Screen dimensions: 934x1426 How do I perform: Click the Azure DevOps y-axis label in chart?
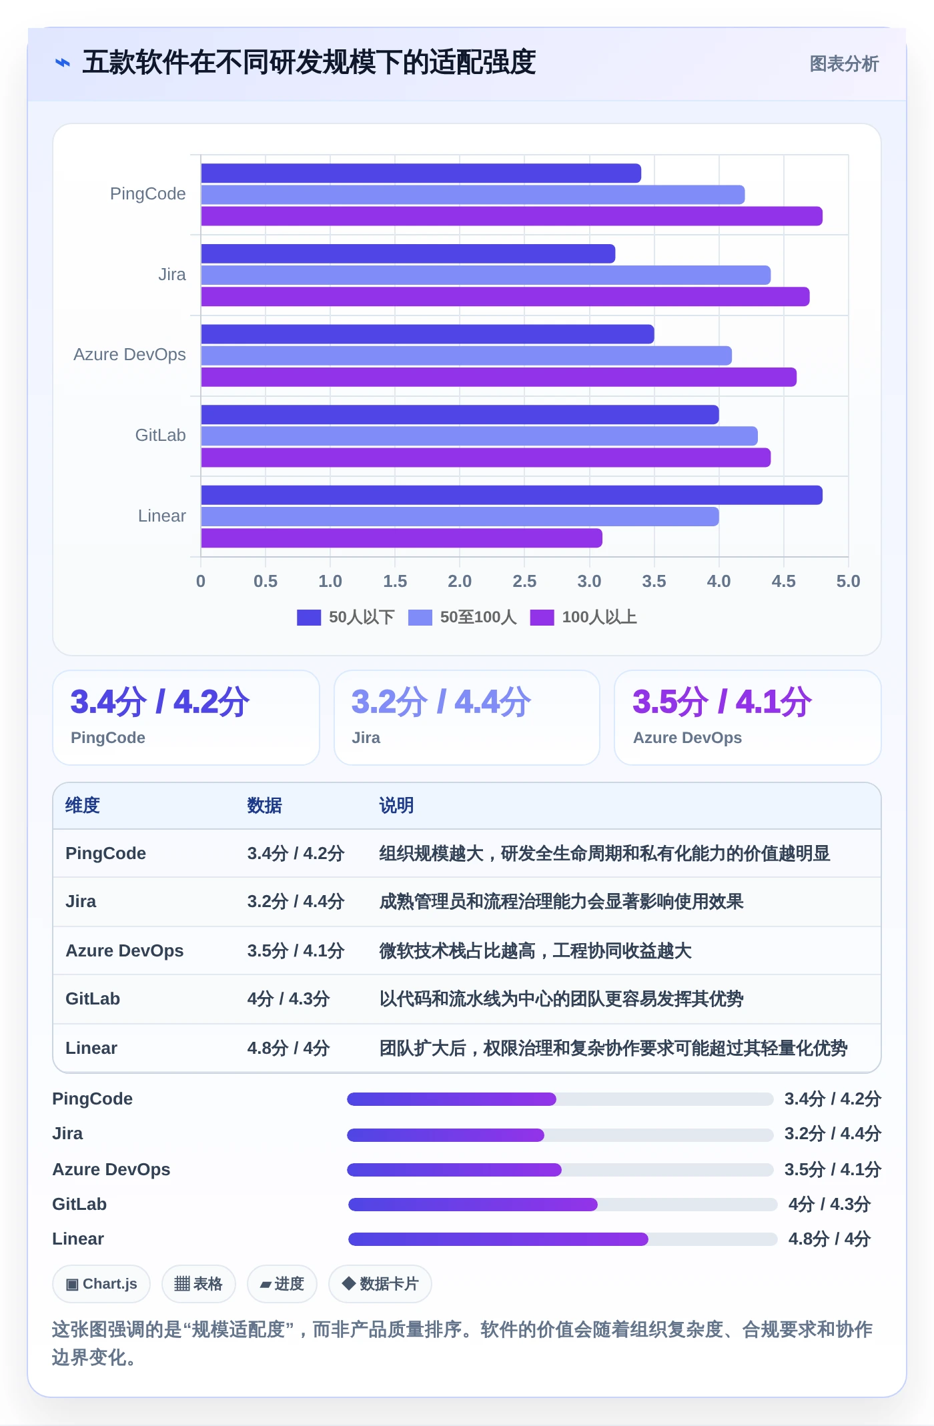[130, 355]
